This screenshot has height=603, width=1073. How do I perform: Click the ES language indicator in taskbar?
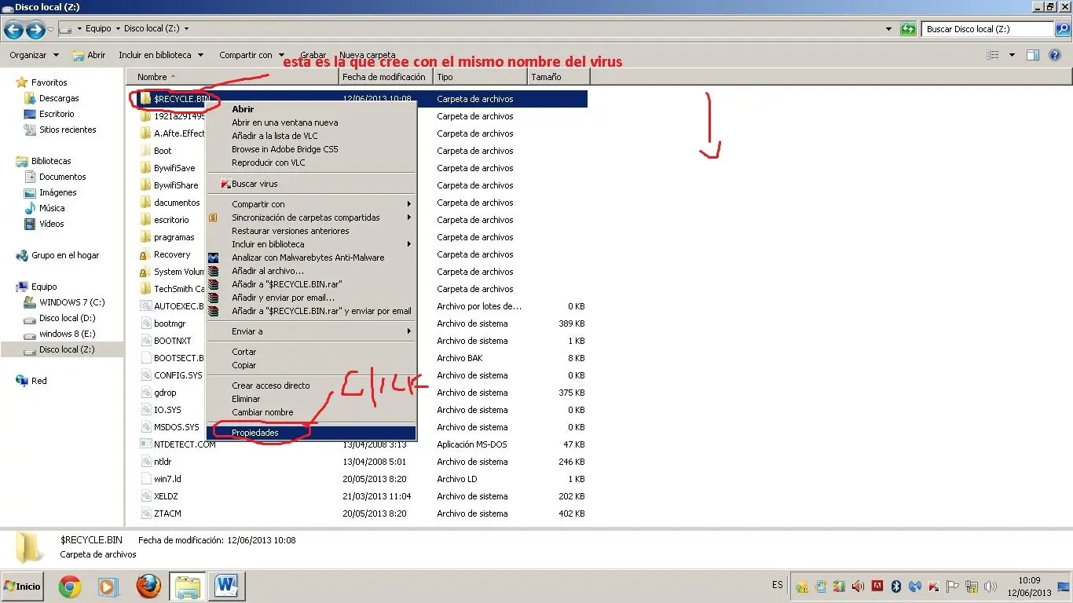[778, 585]
